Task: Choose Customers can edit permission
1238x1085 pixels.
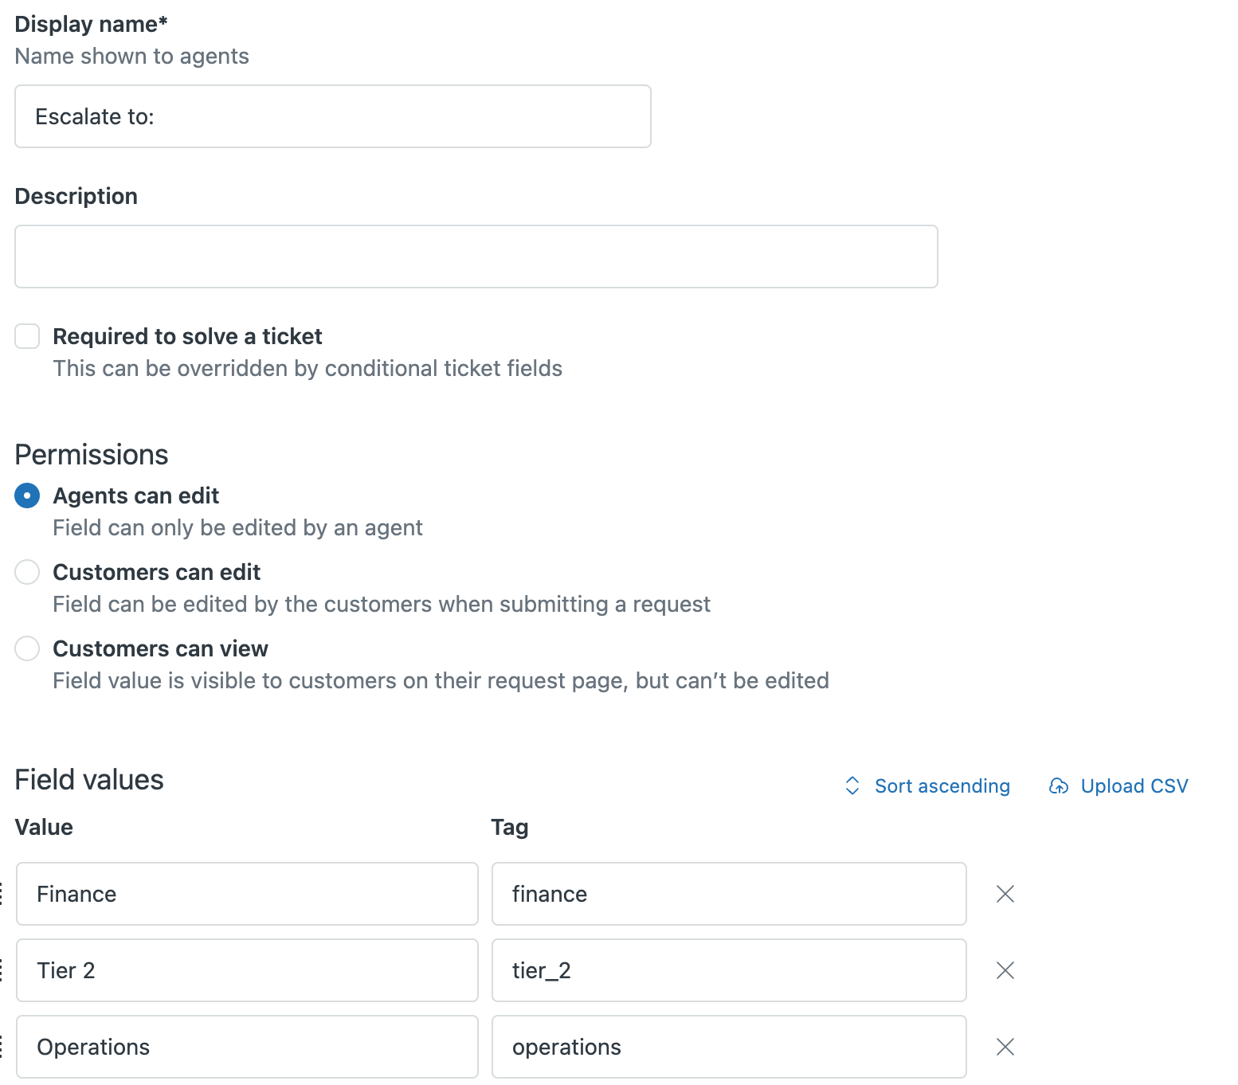Action: point(27,572)
